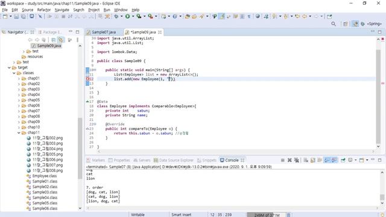
Task: Open the File menu
Action: pyautogui.click(x=5, y=10)
